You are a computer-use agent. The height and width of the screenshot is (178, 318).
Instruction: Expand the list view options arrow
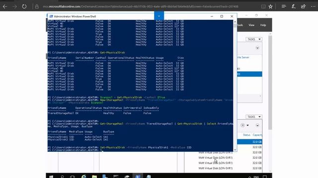point(247,125)
